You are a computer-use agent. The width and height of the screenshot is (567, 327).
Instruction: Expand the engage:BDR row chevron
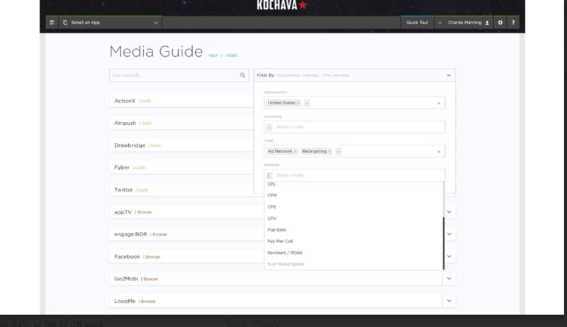[x=449, y=234]
